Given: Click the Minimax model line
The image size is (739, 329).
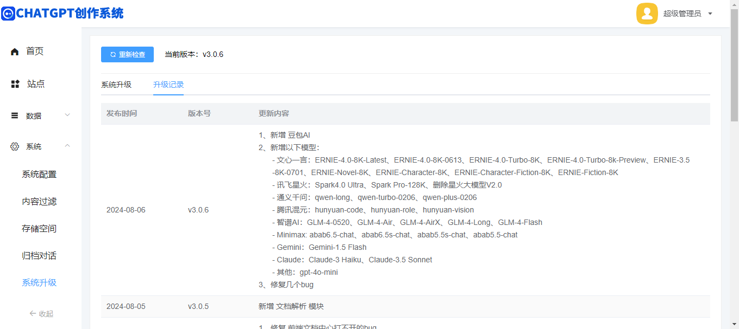Looking at the screenshot, I should [395, 235].
